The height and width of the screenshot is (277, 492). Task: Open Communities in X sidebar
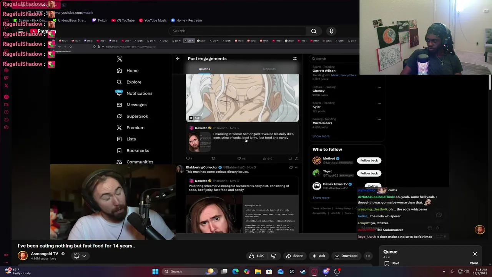[x=135, y=162]
